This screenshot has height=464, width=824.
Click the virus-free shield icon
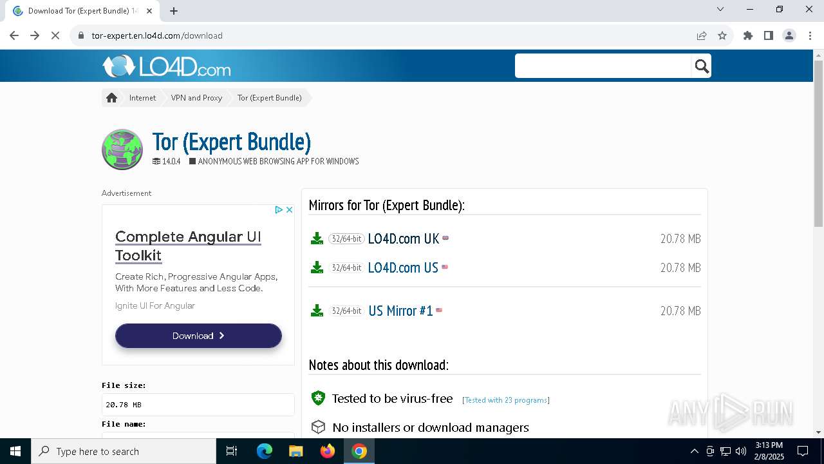tap(318, 398)
